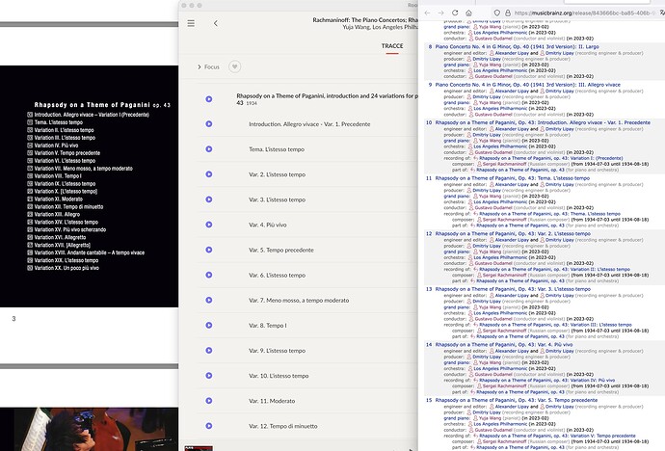Open track 15 Var. 5. Tempo precedente link
The image size is (665, 451).
[517, 400]
